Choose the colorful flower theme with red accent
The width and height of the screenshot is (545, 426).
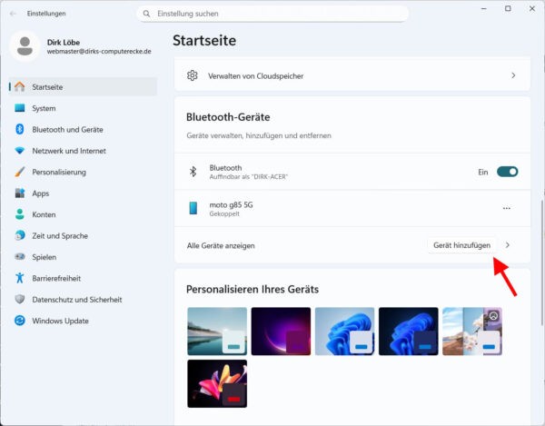[216, 383]
